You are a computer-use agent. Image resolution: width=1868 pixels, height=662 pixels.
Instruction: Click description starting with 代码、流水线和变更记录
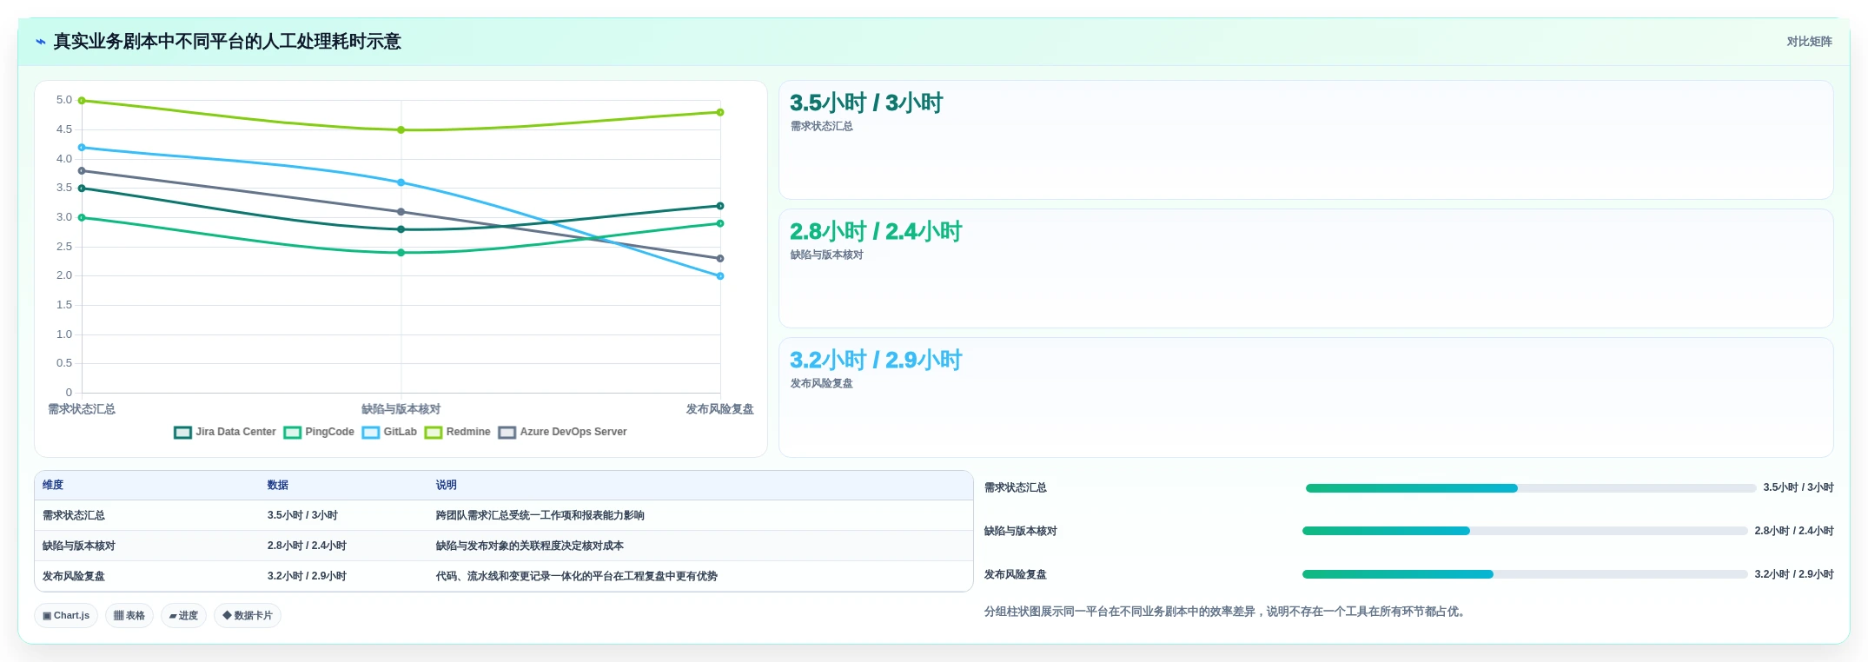tap(577, 576)
